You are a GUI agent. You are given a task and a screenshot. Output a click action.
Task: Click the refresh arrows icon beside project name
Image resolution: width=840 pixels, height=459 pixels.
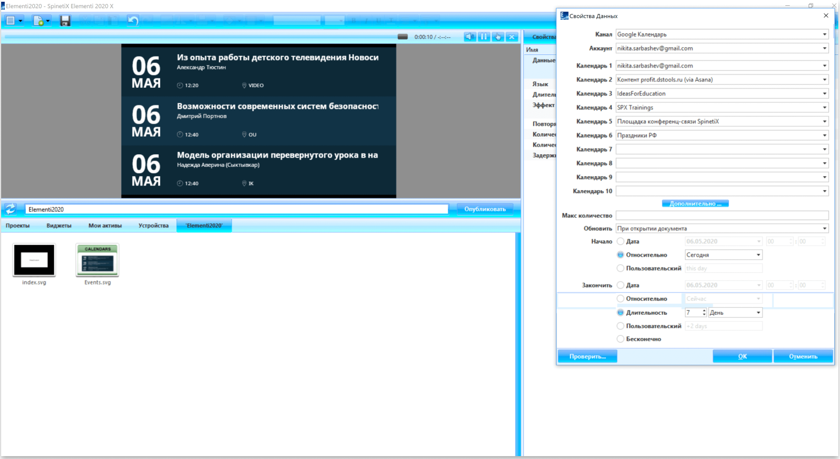click(10, 209)
